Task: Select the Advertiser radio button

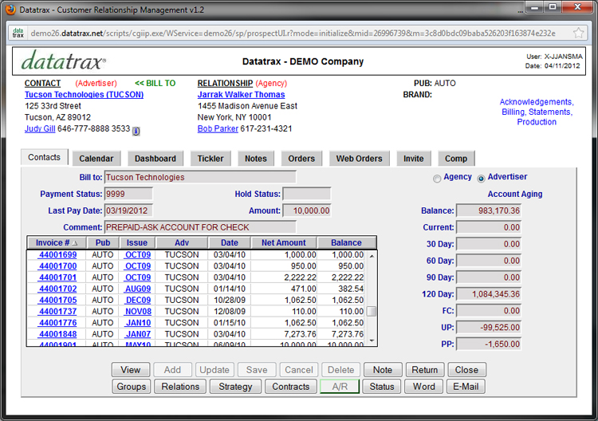Action: pos(482,179)
